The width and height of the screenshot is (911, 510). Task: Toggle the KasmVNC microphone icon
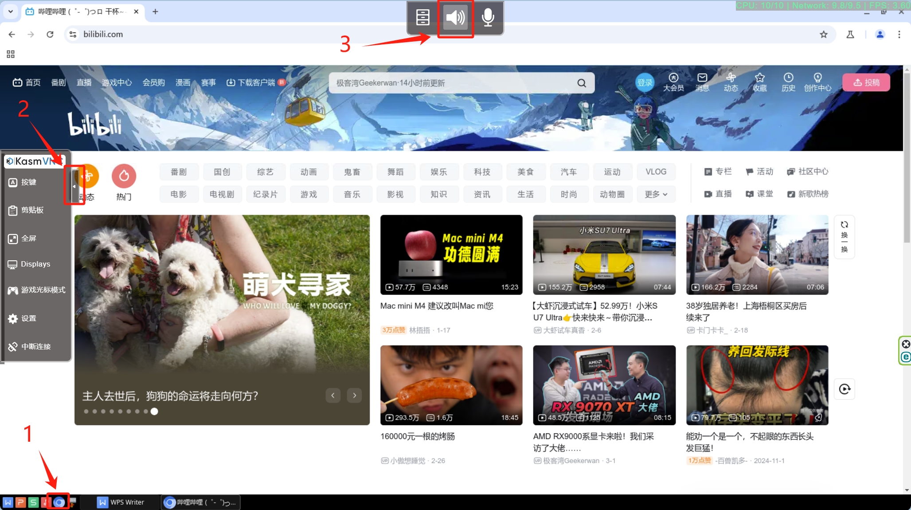488,18
